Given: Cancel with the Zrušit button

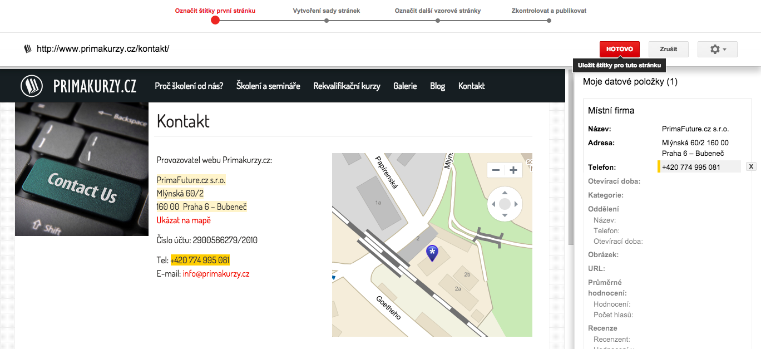Looking at the screenshot, I should [x=669, y=49].
